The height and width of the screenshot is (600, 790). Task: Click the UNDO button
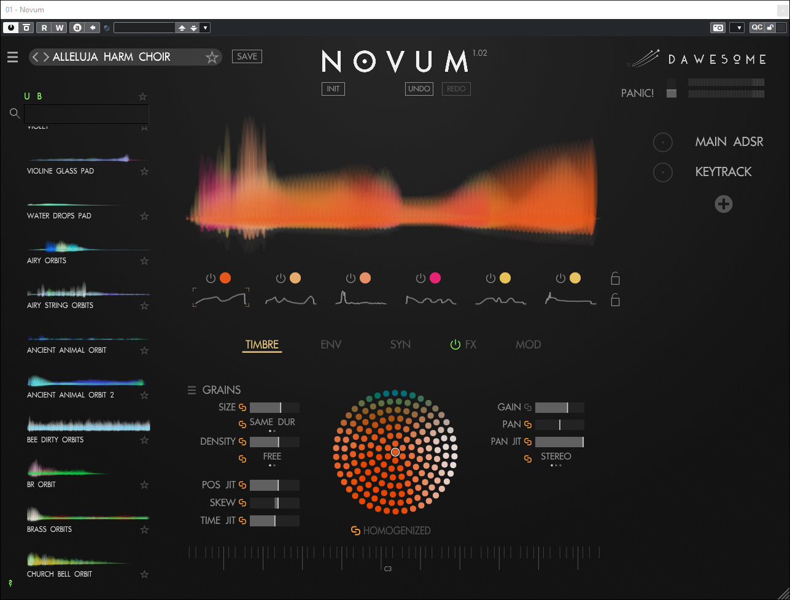(x=419, y=89)
